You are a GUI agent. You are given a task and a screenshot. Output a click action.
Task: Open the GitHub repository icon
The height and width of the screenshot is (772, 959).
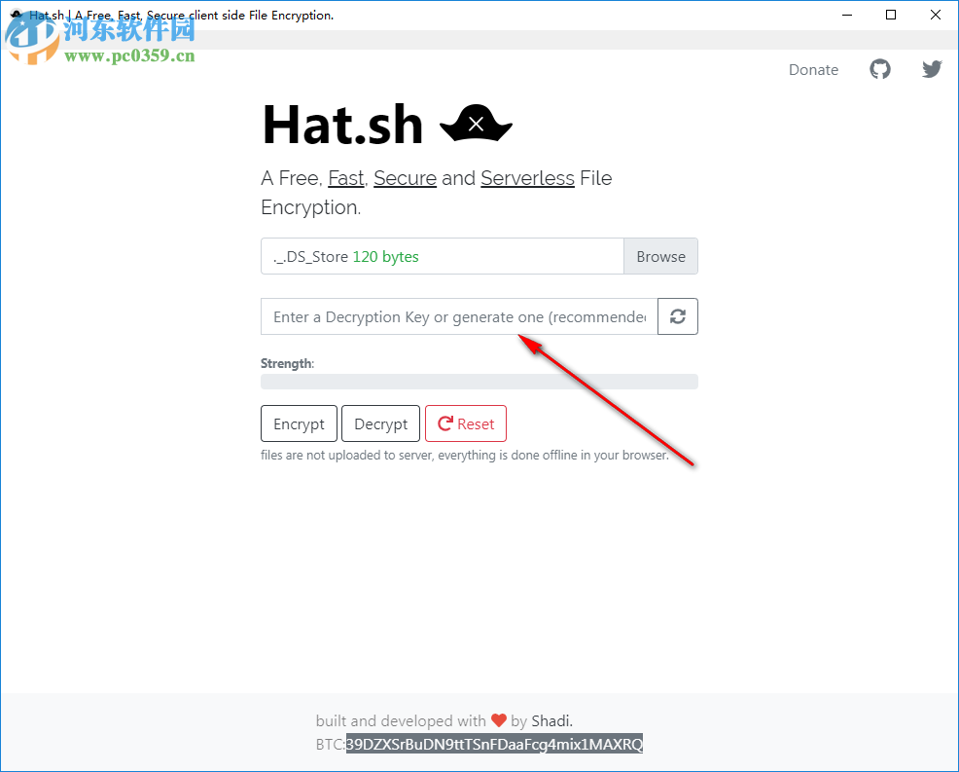879,69
